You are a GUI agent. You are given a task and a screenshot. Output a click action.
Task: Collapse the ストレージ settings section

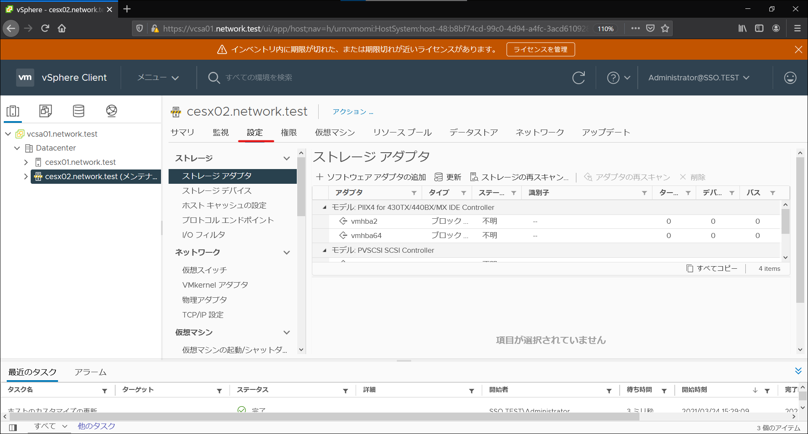point(286,159)
